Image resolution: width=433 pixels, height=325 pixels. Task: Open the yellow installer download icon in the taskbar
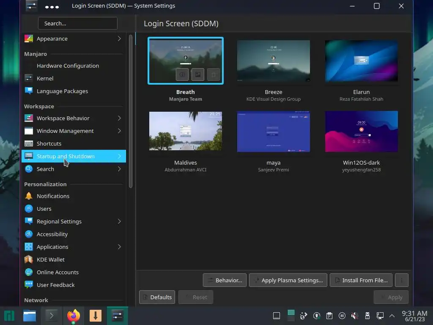tap(95, 316)
